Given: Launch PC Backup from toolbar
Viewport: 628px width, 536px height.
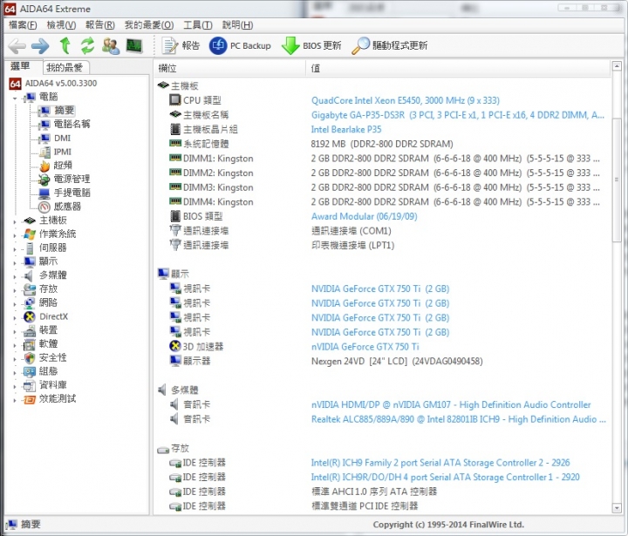Looking at the screenshot, I should coord(240,45).
